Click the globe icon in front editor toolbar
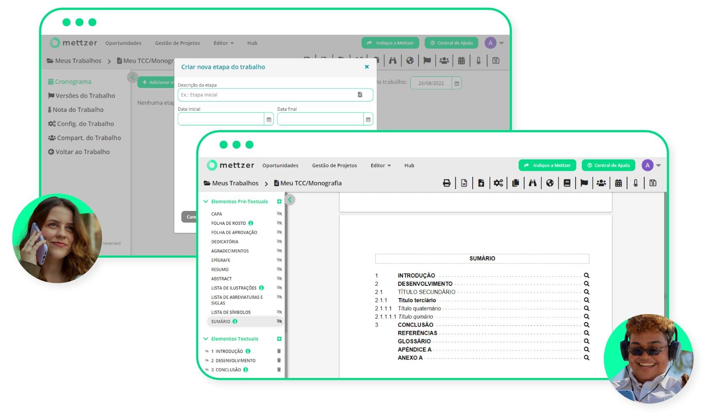This screenshot has height=413, width=705. (550, 183)
